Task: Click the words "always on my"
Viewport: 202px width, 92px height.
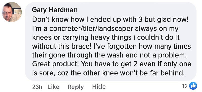Action: coord(157,29)
